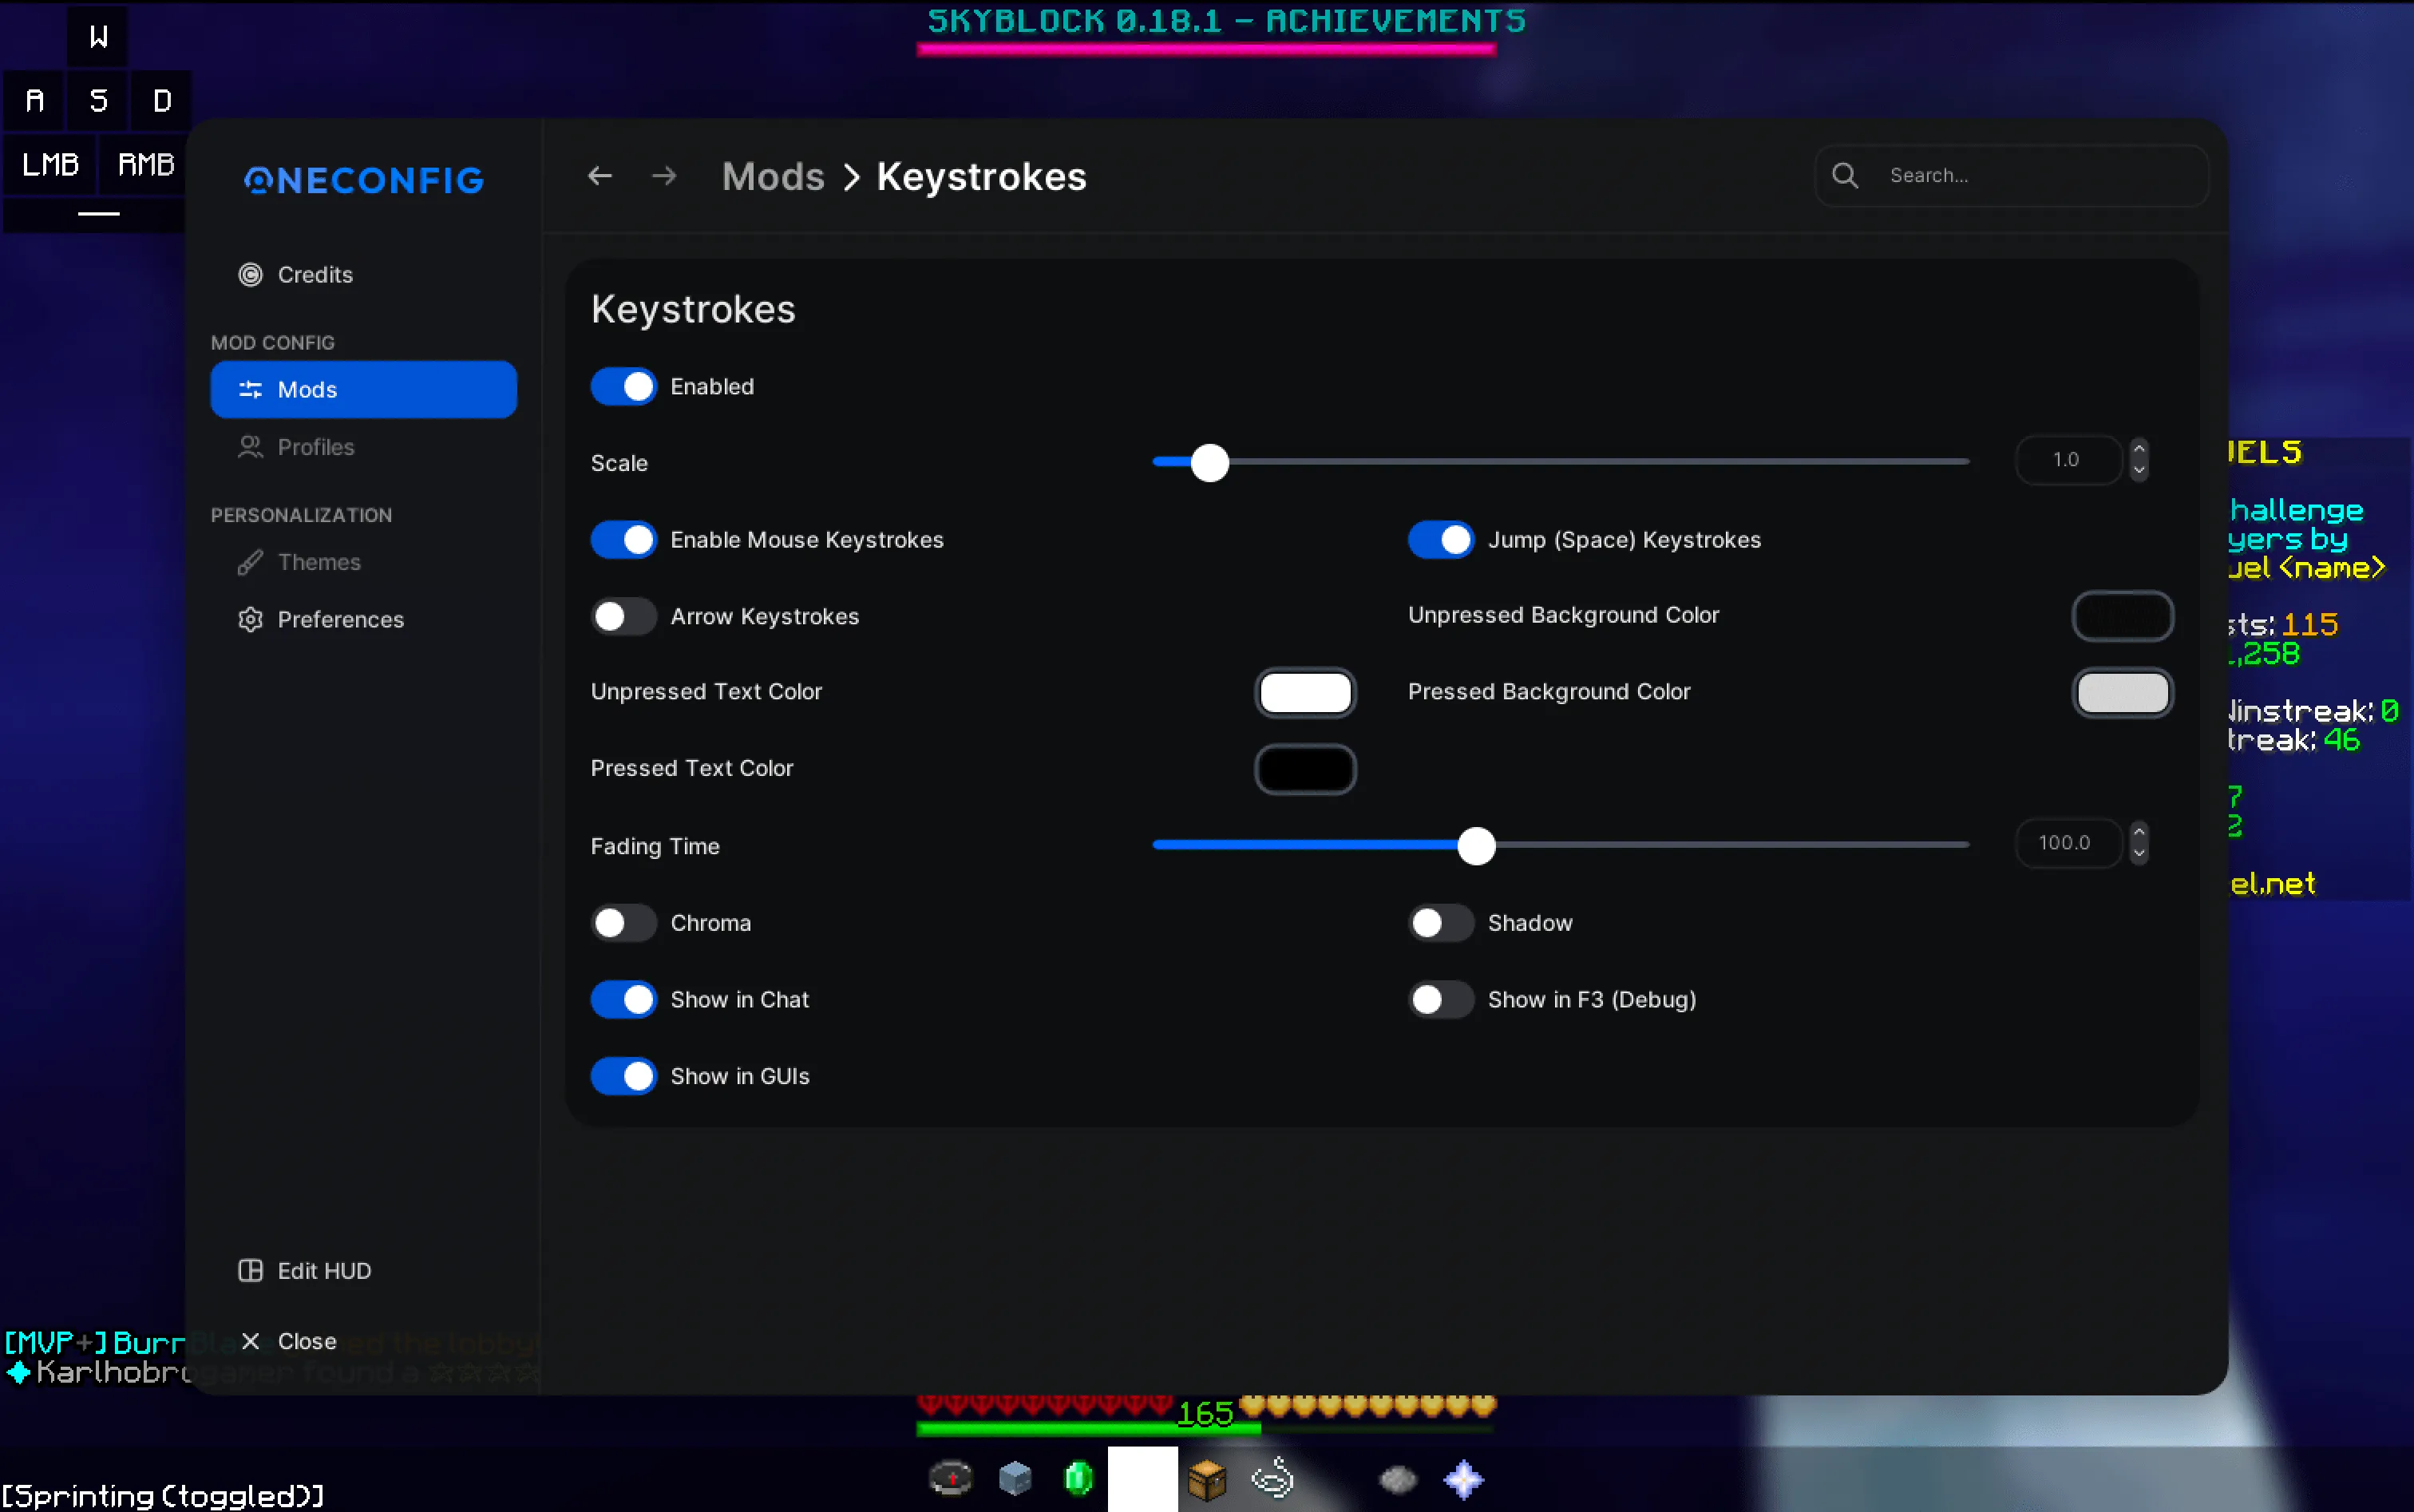Click inside the Search field

pos(2010,175)
